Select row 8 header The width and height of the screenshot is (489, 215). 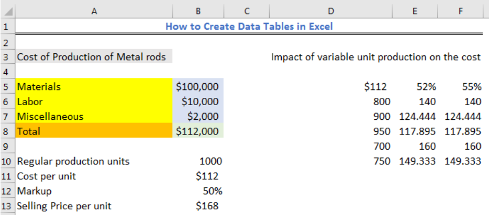click(7, 131)
